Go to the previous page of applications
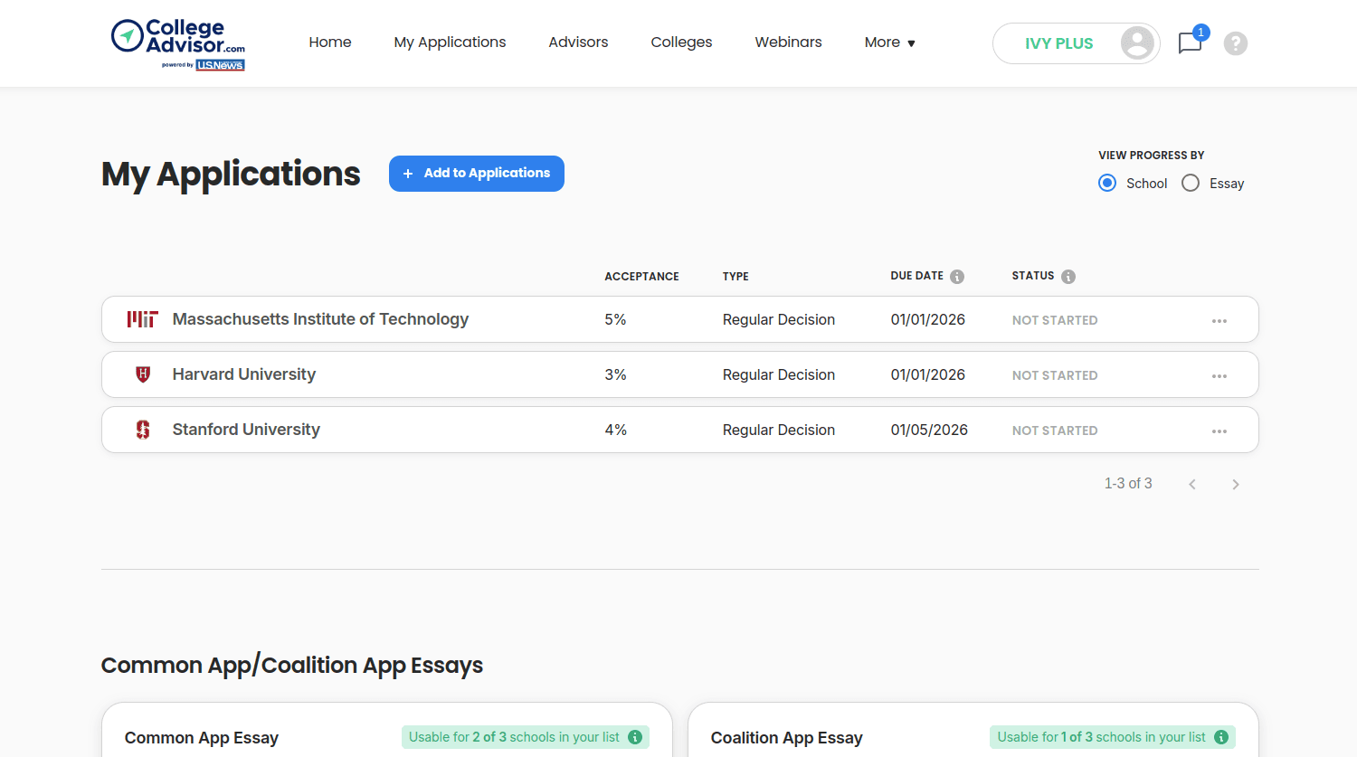Viewport: 1357px width, 757px height. tap(1192, 485)
